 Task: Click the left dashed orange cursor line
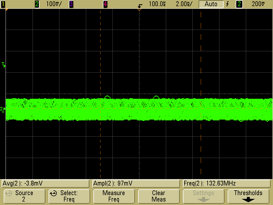101,94
